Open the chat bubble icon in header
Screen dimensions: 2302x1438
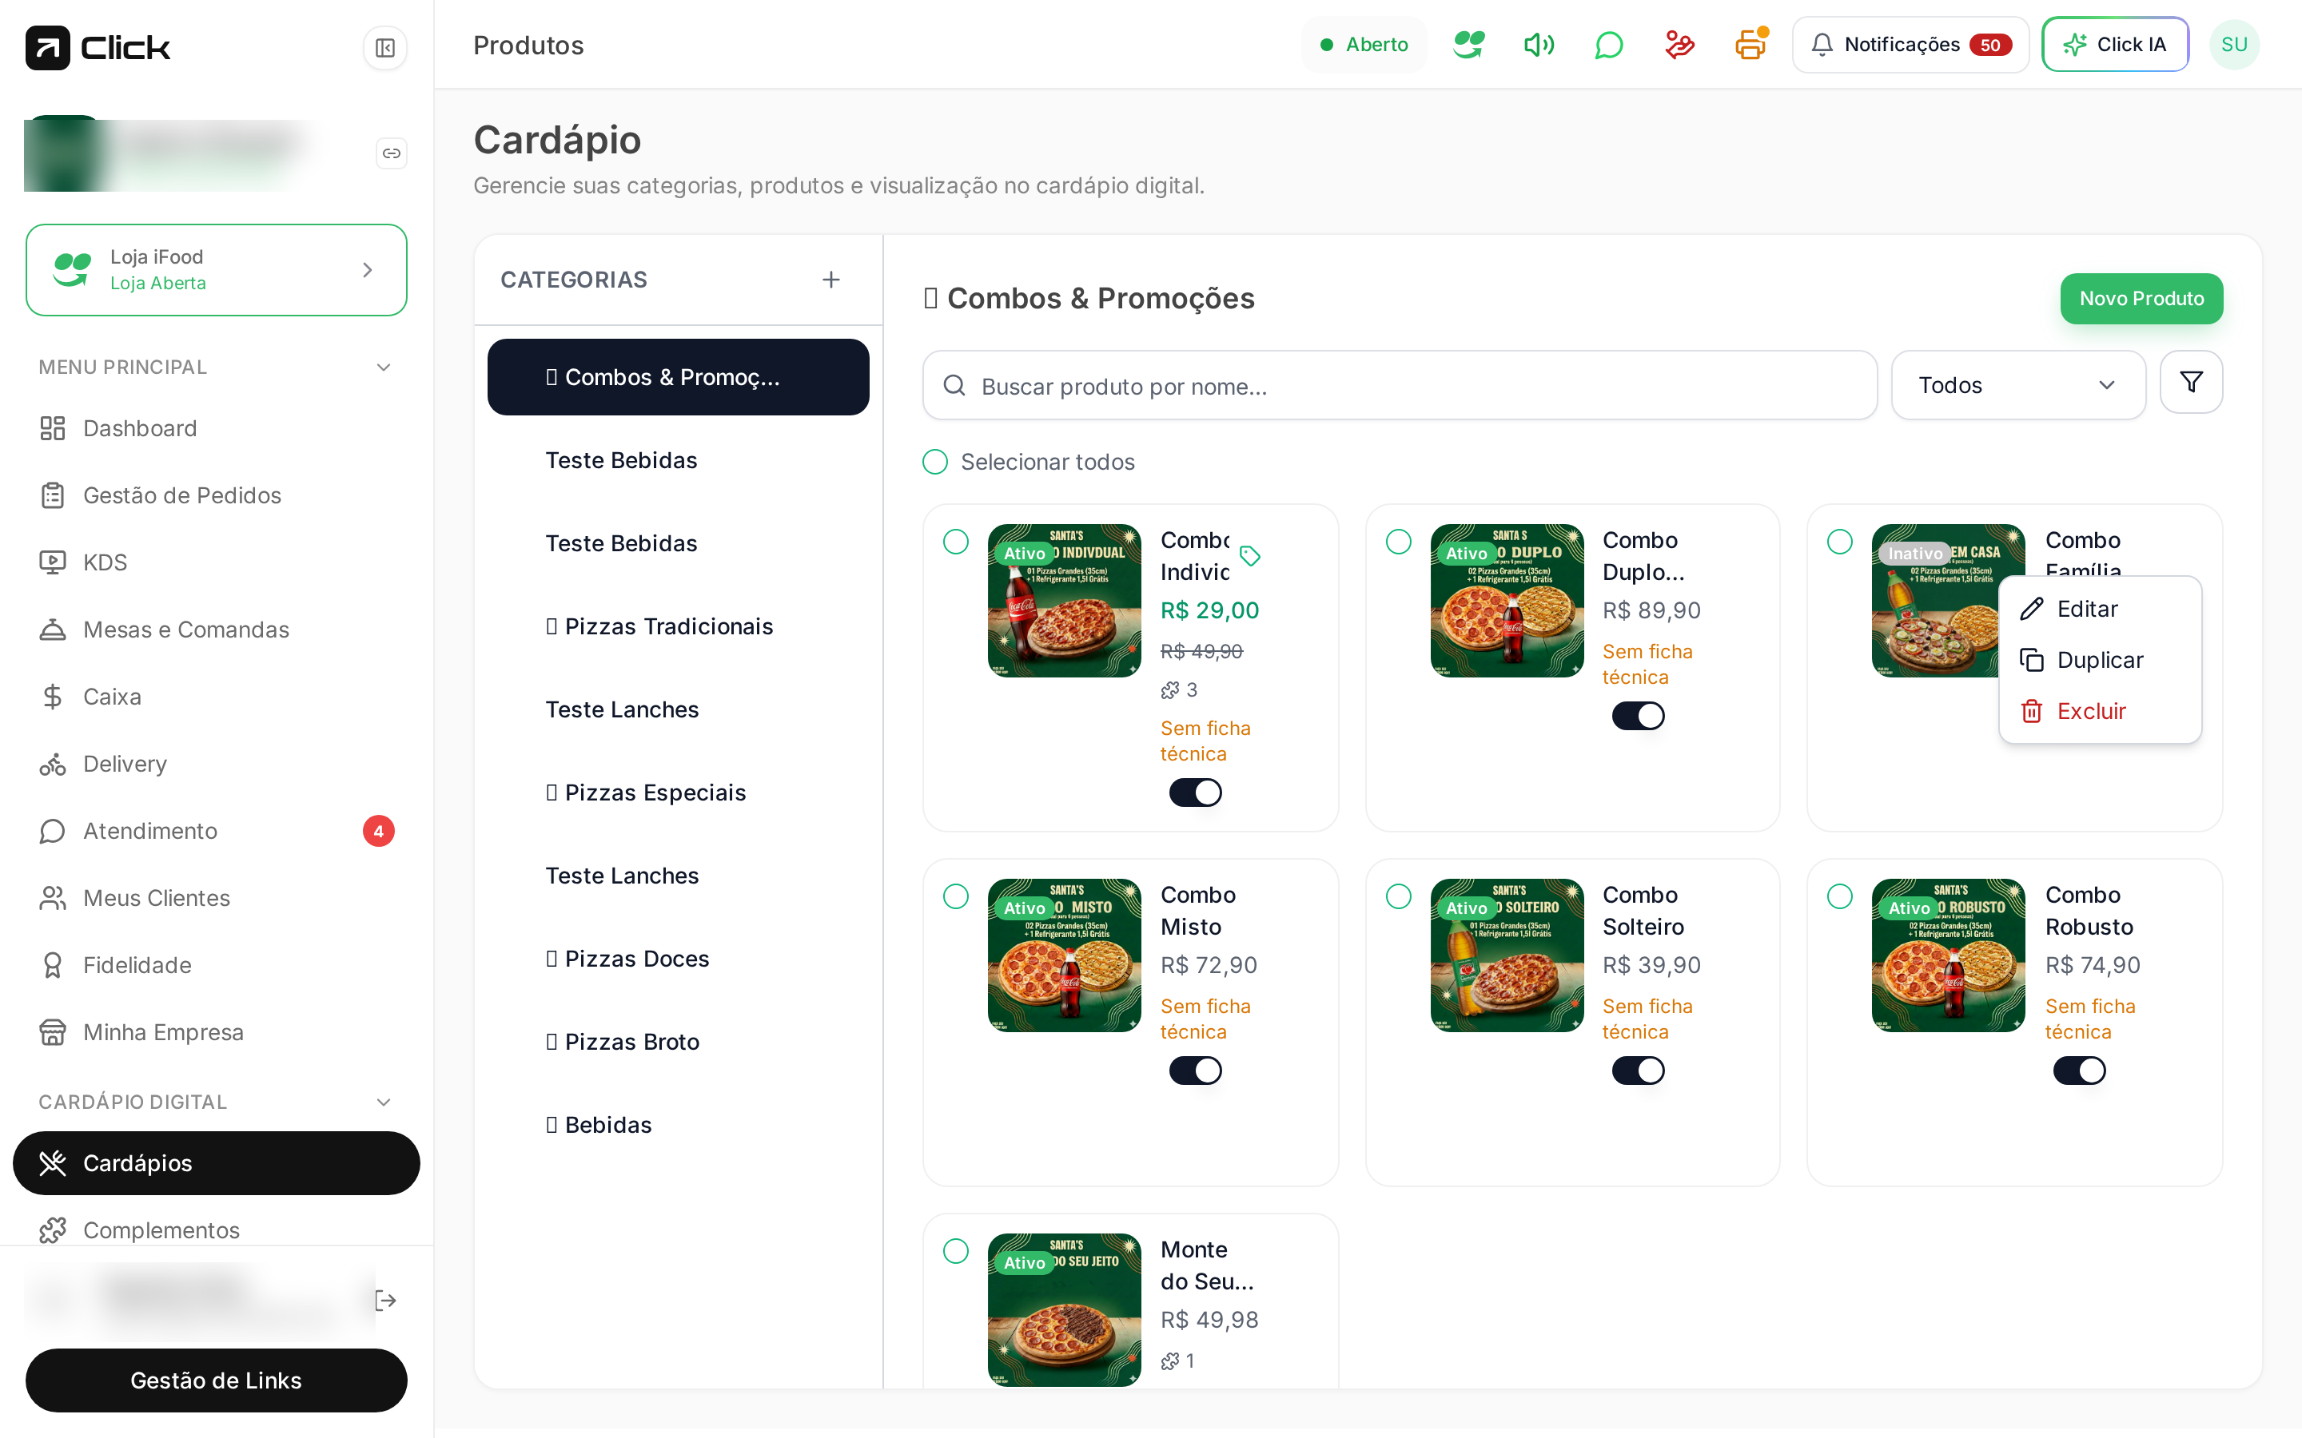(x=1608, y=45)
